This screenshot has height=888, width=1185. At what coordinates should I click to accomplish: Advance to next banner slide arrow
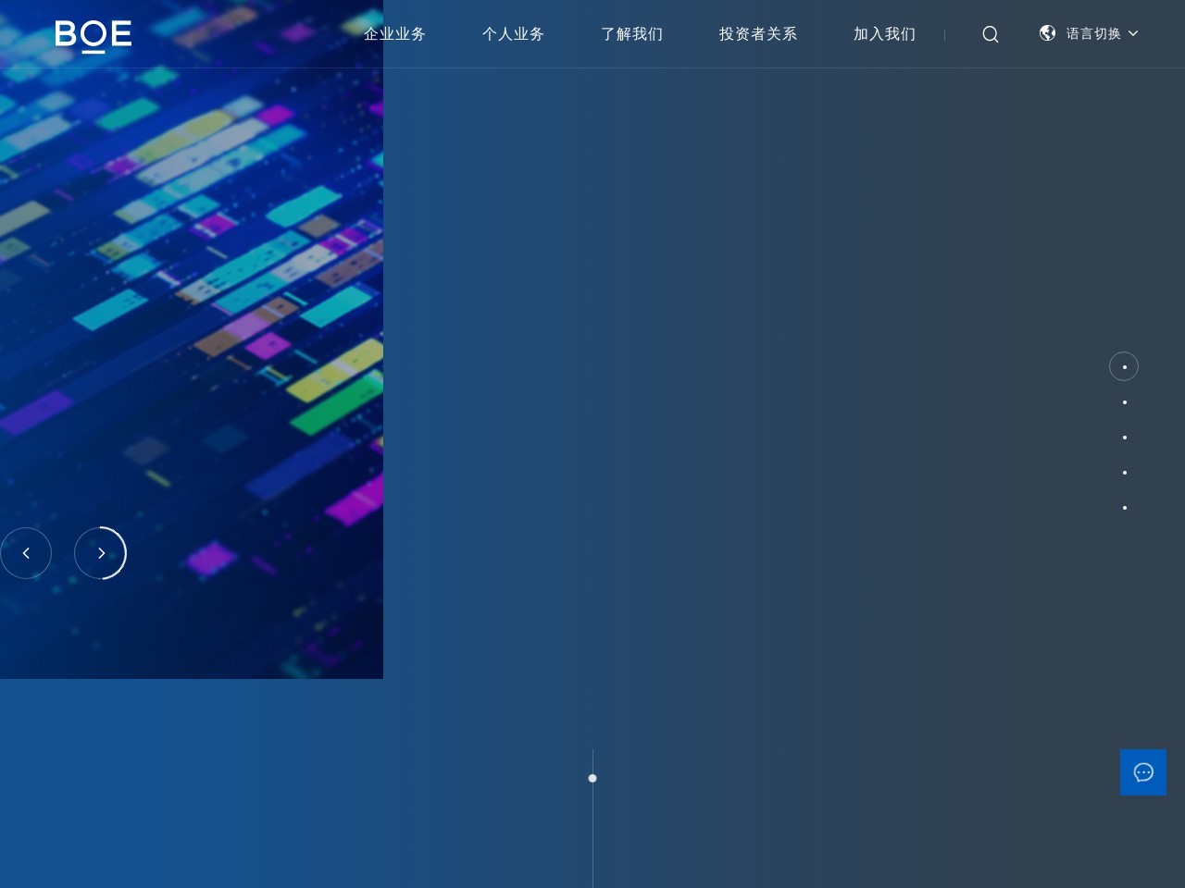[x=100, y=553]
